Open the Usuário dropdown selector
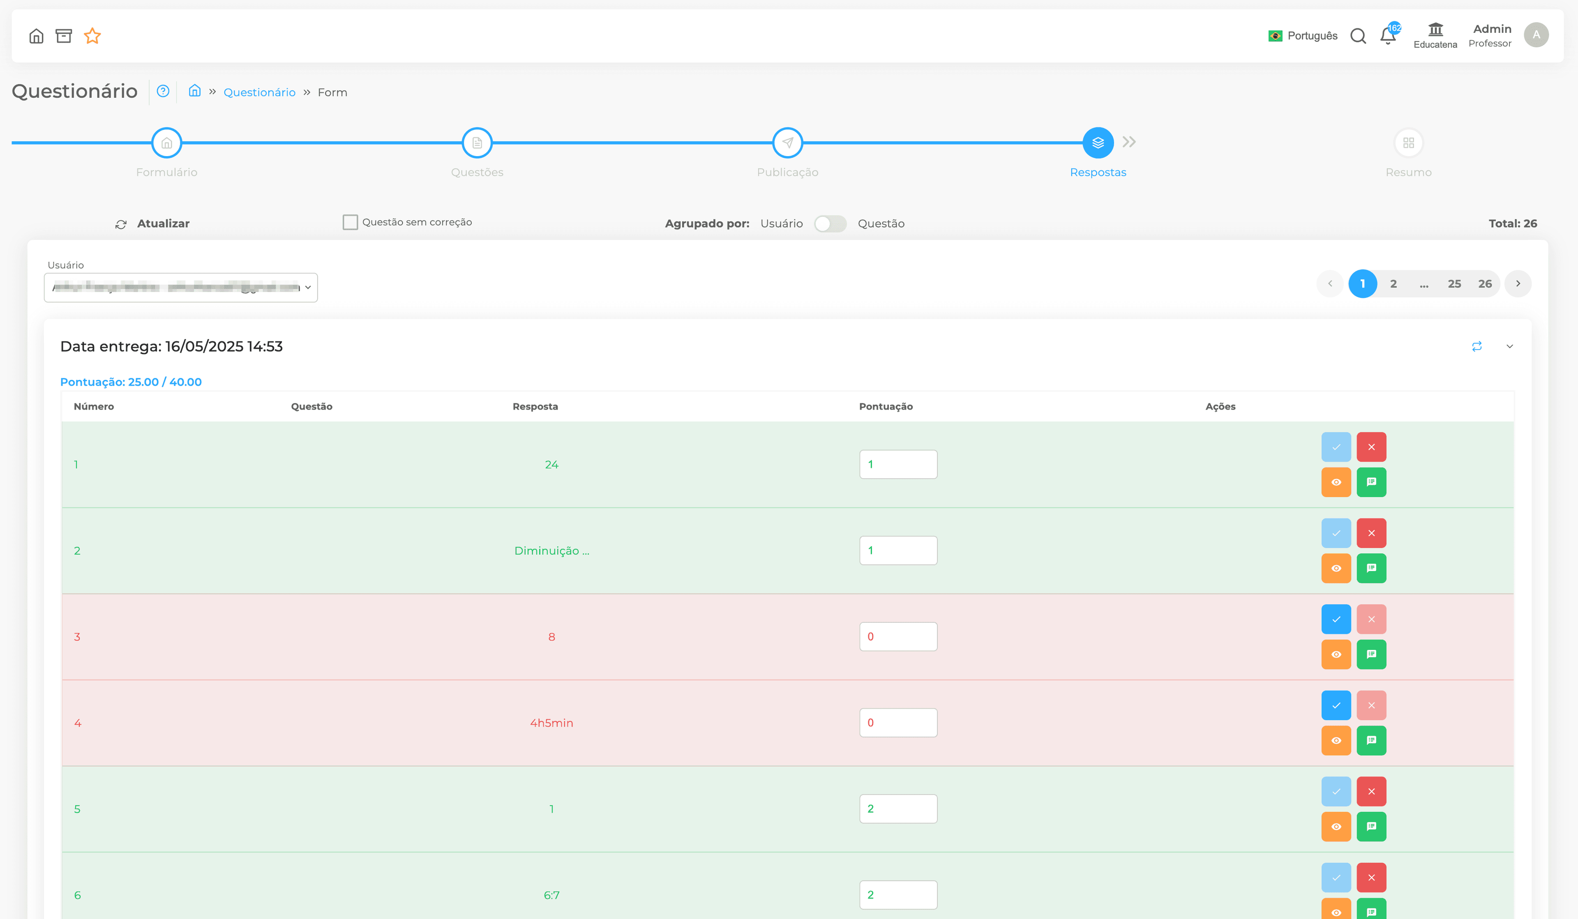 coord(181,287)
